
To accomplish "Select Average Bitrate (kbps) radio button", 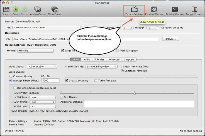I will (11, 81).
